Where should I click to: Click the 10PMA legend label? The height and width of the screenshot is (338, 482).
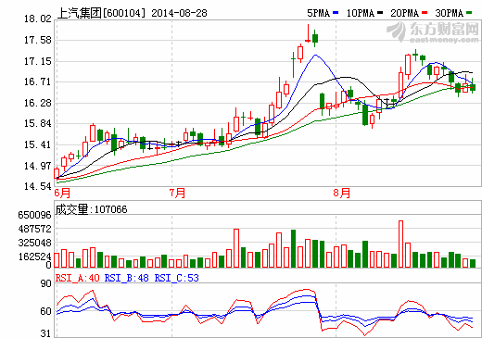click(x=361, y=13)
